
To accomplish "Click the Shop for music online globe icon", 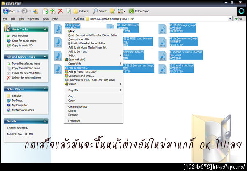I will tap(9, 41).
